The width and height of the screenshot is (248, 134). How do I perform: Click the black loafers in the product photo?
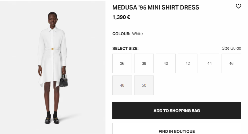[52, 120]
